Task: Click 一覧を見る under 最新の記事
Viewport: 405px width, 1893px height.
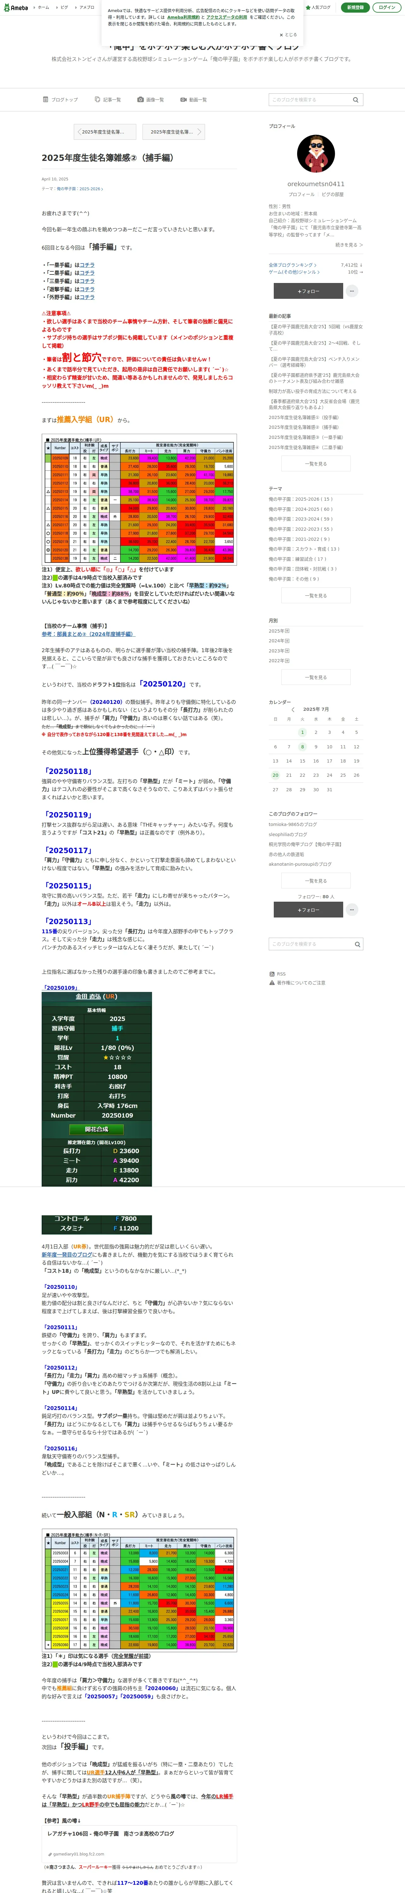Action: click(x=316, y=464)
